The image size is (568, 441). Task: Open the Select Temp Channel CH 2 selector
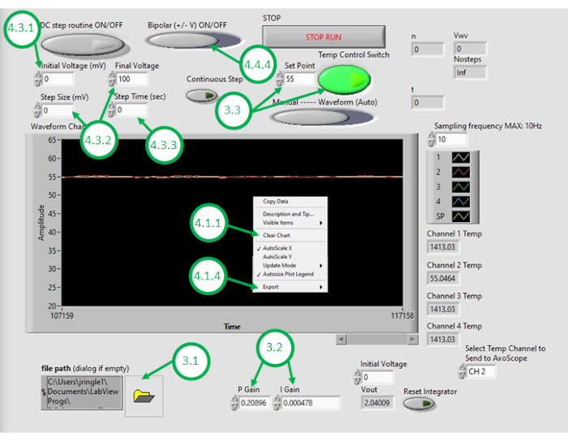click(x=480, y=371)
